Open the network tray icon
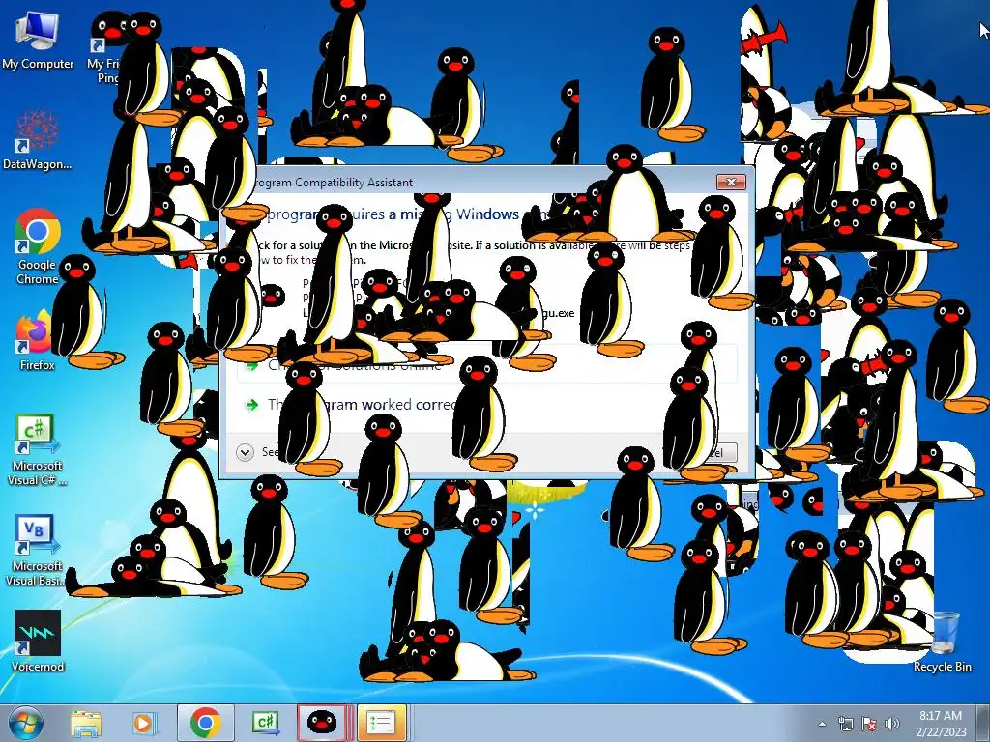The width and height of the screenshot is (990, 742). pos(845,724)
